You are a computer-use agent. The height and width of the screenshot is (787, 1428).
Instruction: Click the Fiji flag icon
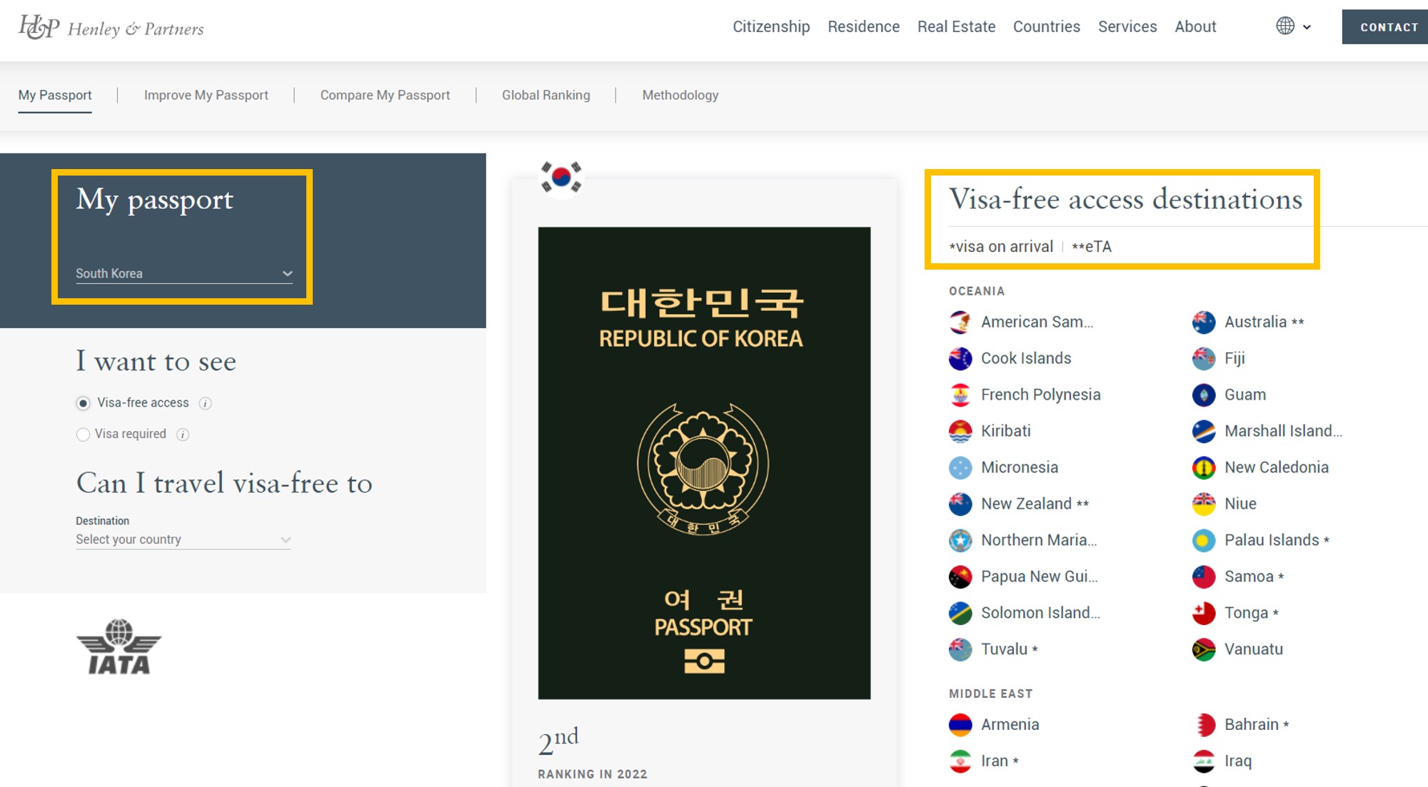coord(1203,358)
